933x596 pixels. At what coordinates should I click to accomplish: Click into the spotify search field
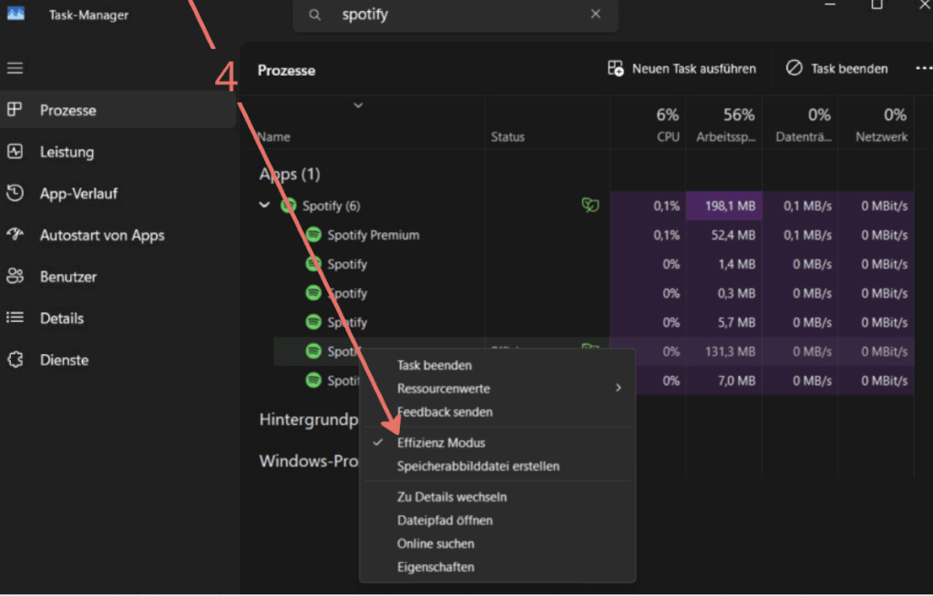pos(456,15)
